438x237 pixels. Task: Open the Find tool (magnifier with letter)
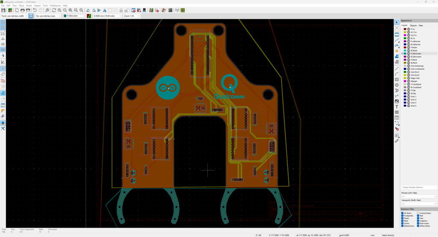47,10
